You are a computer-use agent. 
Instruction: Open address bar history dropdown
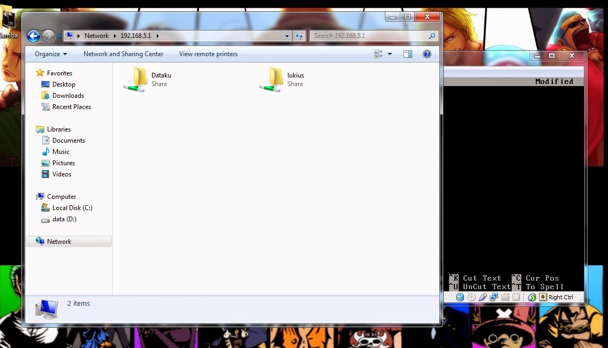(287, 36)
